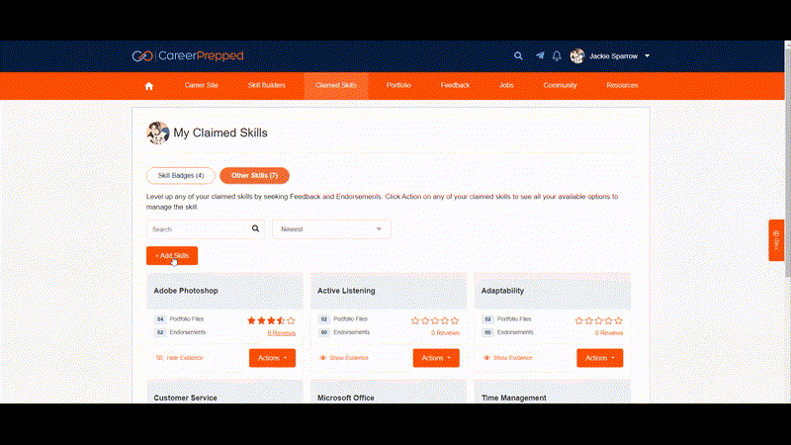The image size is (791, 445).
Task: Toggle Show Evidence for Adaptability
Action: tap(508, 358)
